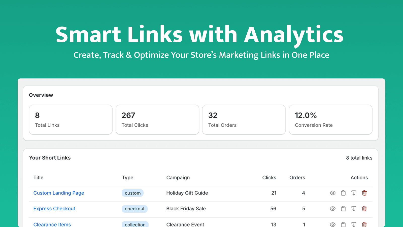Click the Conversion Rate overview card
The height and width of the screenshot is (227, 403).
(x=330, y=120)
